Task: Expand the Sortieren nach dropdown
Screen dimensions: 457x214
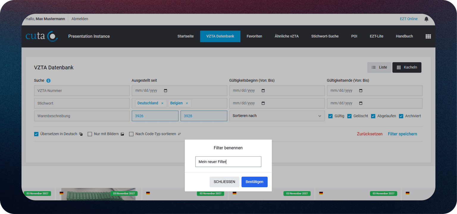Action: 277,116
